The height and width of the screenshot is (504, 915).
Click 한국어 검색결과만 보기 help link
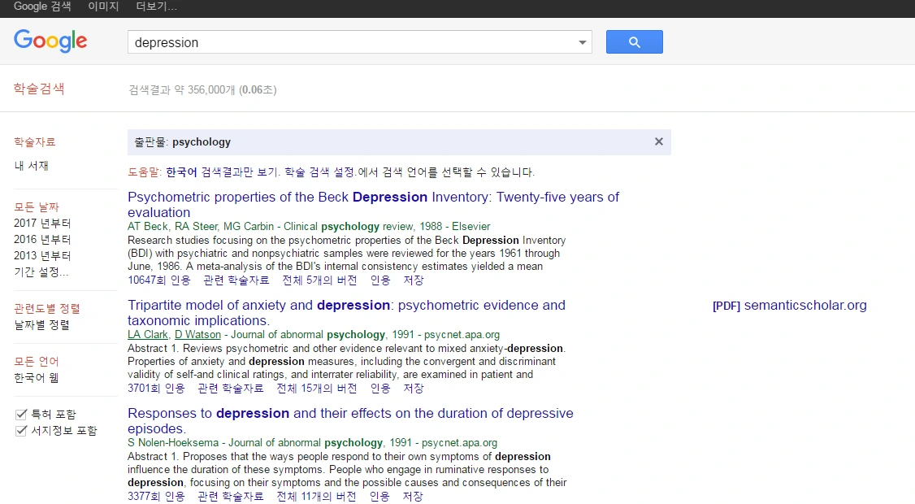(222, 172)
